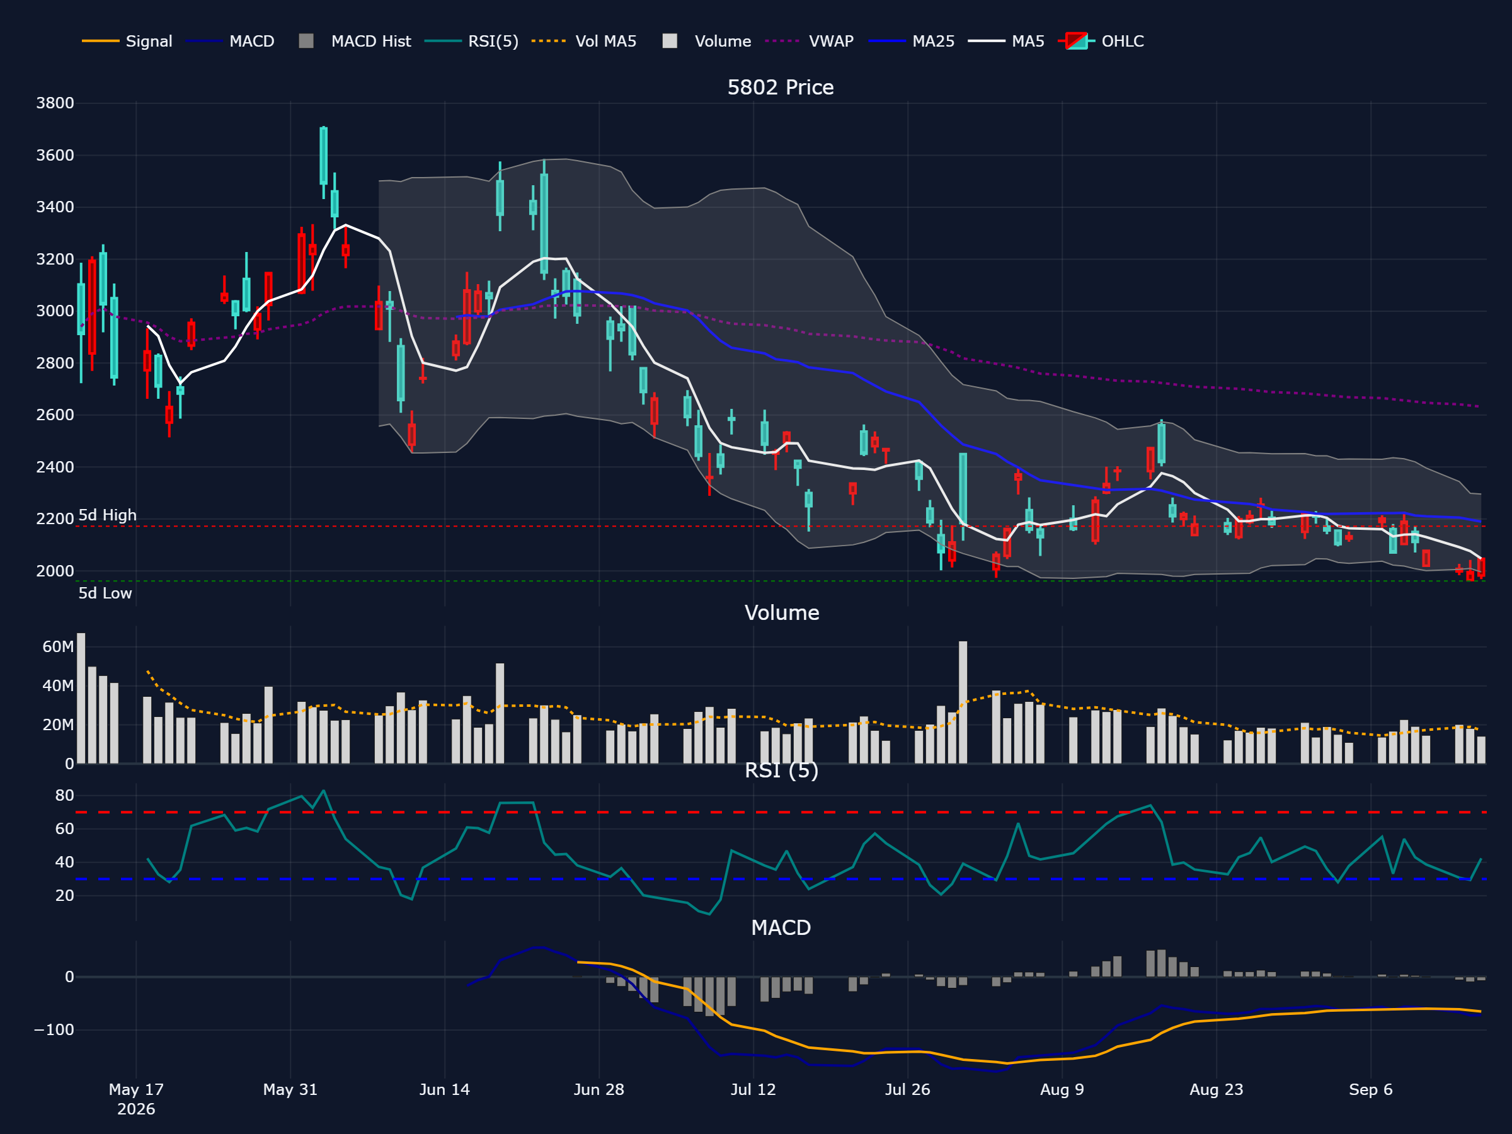Click the '3000' price axis label
The image size is (1512, 1134).
[x=55, y=311]
